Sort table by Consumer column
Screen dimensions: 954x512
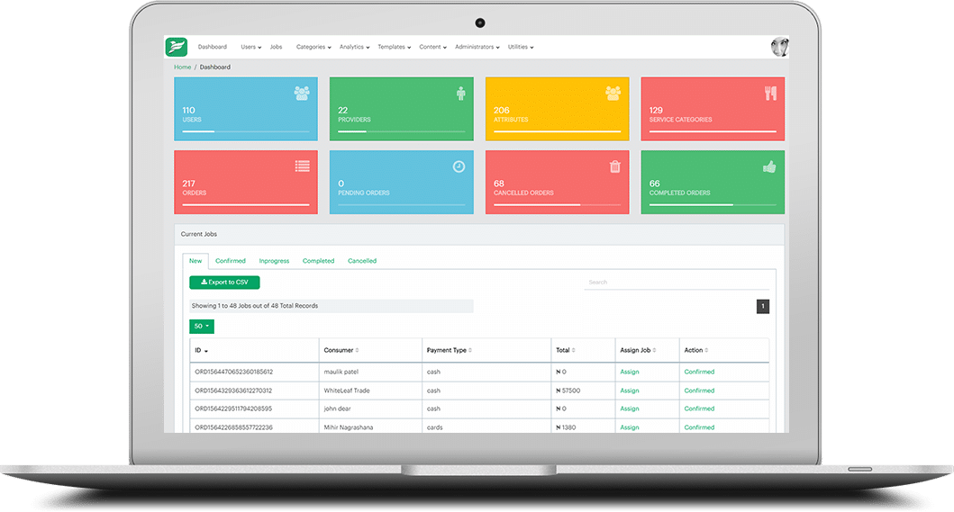pos(370,350)
